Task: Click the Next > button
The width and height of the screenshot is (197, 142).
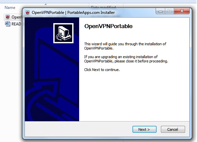Action: [144, 129]
